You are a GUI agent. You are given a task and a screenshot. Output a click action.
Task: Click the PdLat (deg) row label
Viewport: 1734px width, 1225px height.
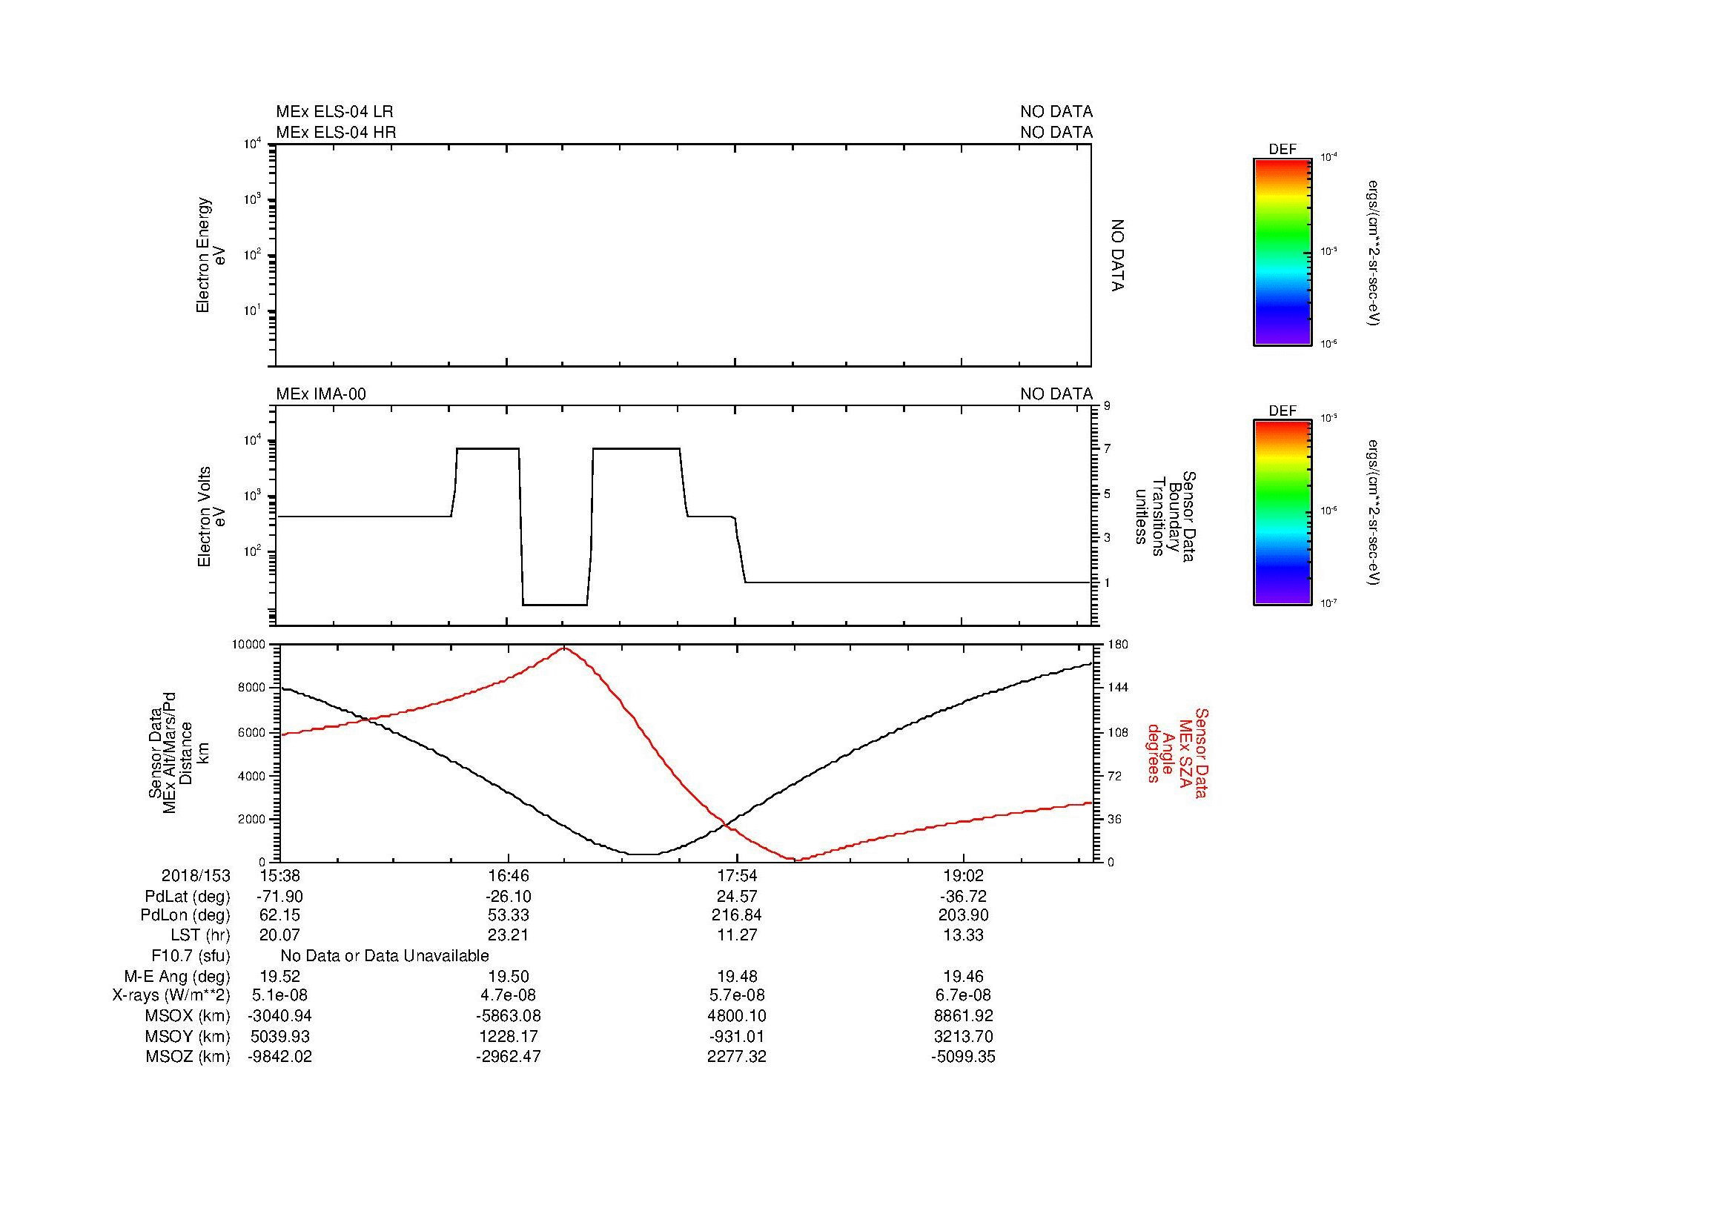[x=188, y=897]
